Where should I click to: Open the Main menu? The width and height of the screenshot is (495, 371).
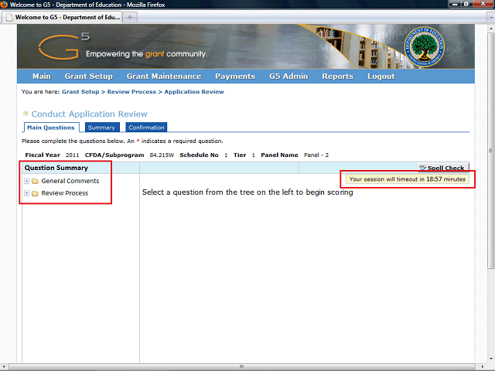tap(42, 77)
